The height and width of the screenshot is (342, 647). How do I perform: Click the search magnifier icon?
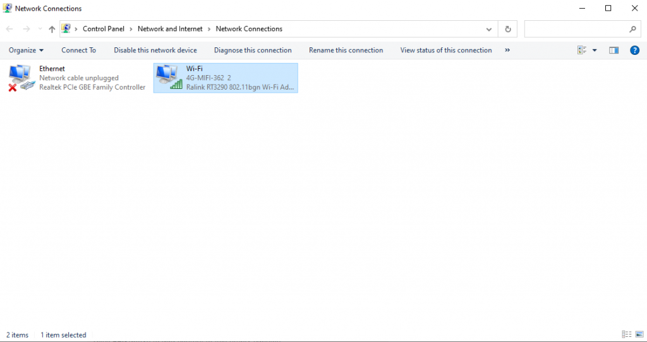(x=632, y=29)
